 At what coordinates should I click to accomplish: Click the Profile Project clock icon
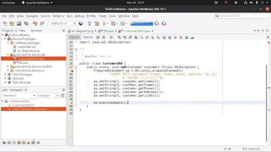click(122, 24)
